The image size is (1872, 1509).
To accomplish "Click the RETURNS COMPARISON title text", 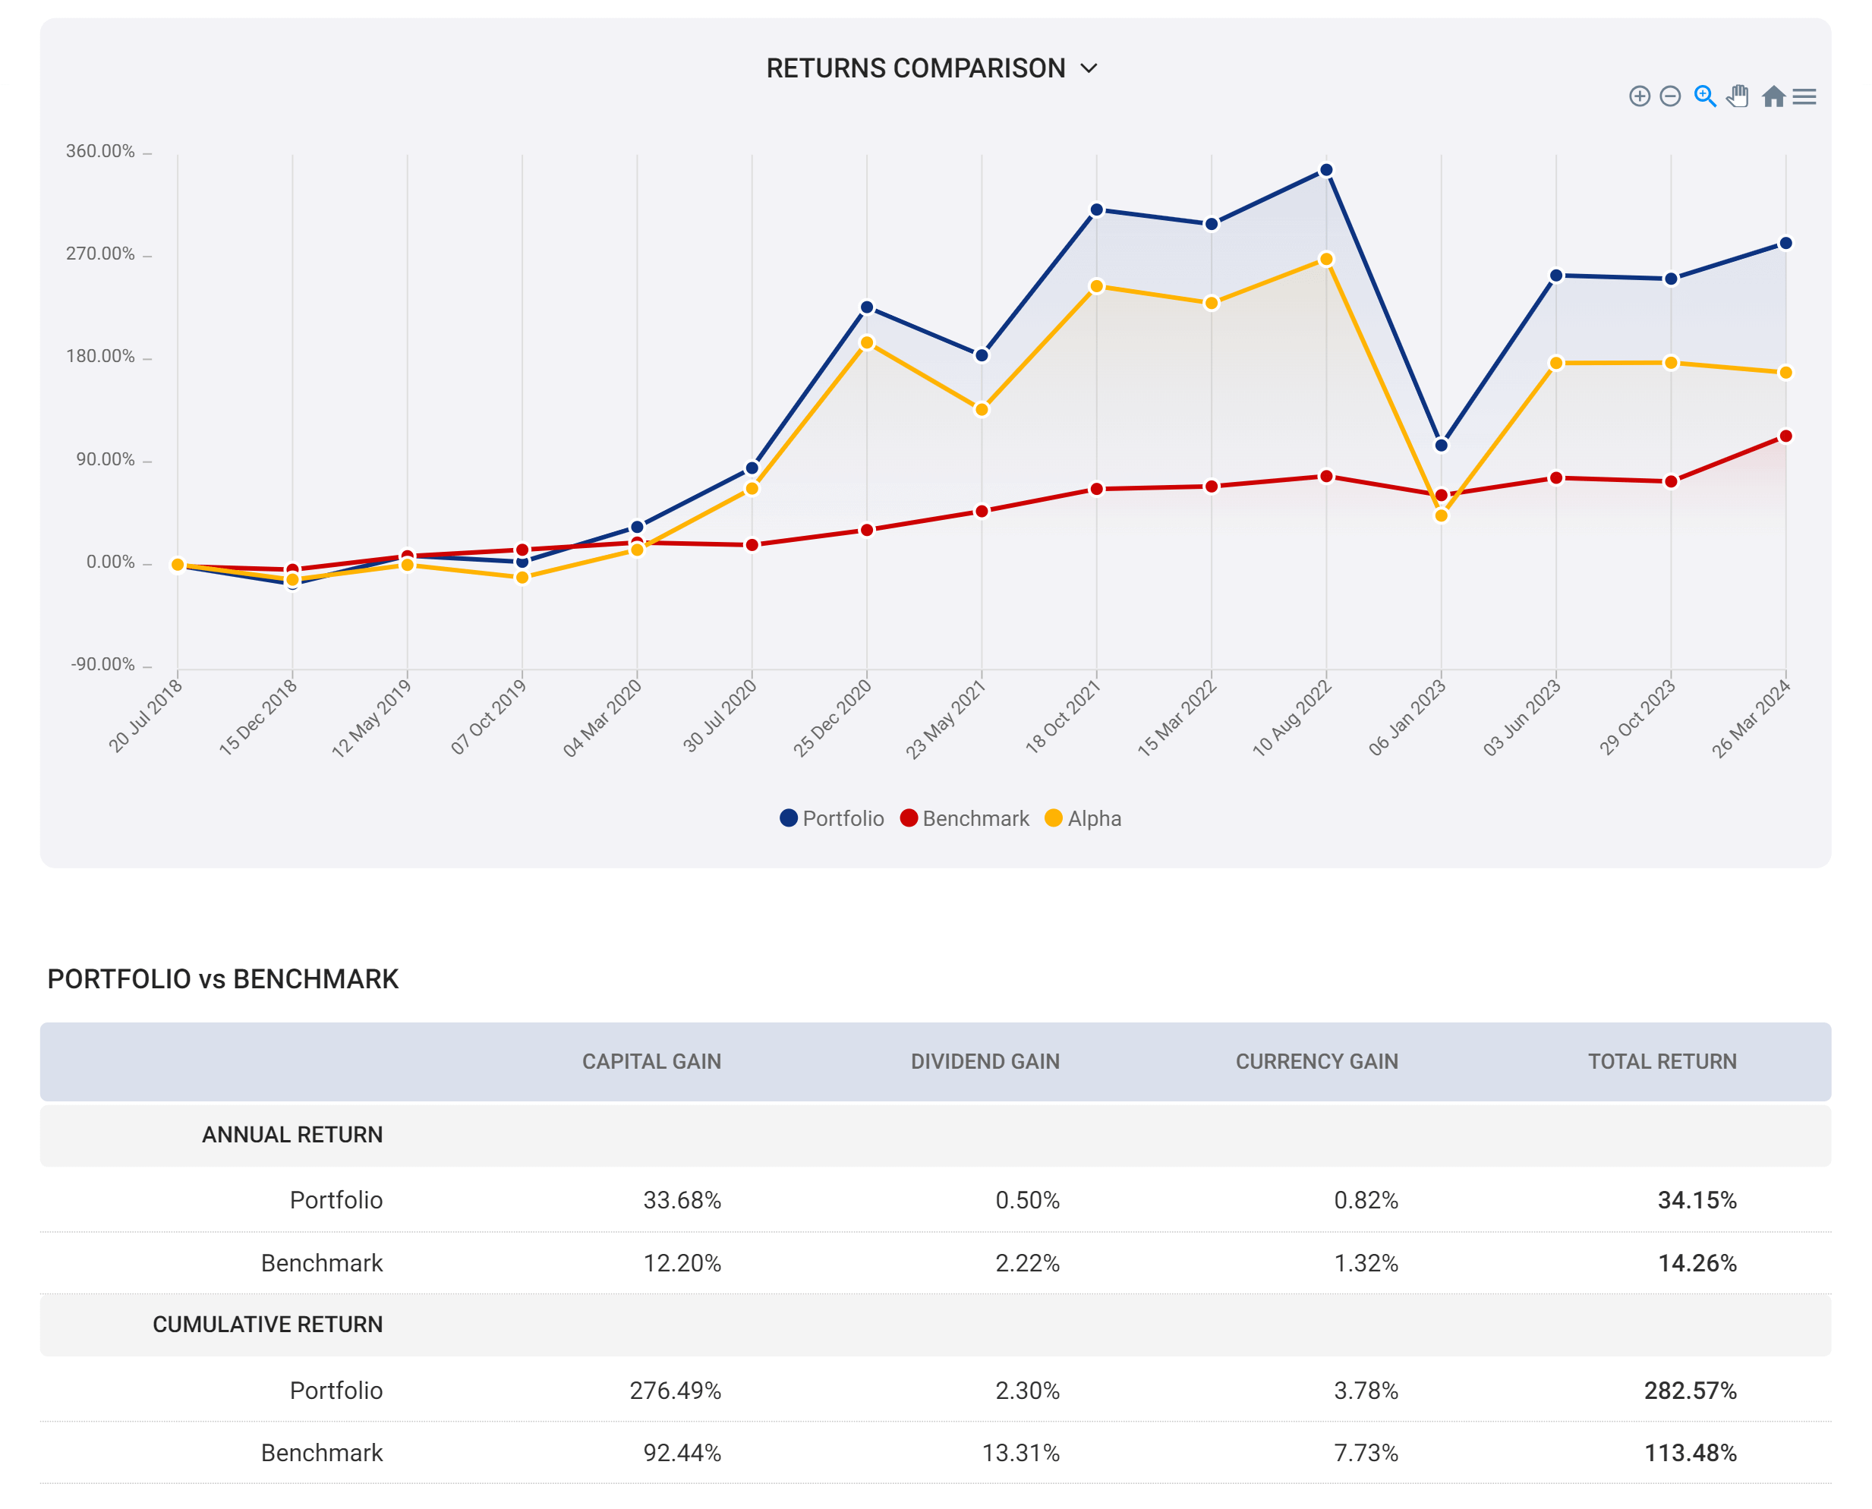I will (x=916, y=68).
